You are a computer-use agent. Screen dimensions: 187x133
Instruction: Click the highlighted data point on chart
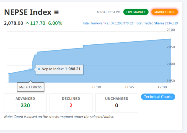tap(30, 69)
